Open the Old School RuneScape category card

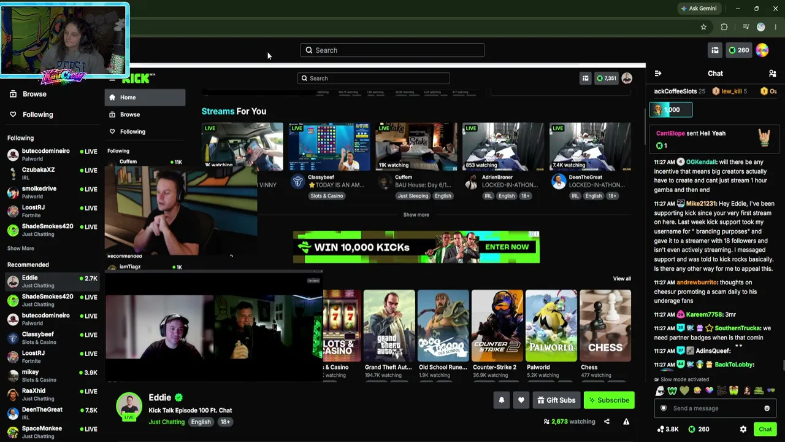coord(443,327)
